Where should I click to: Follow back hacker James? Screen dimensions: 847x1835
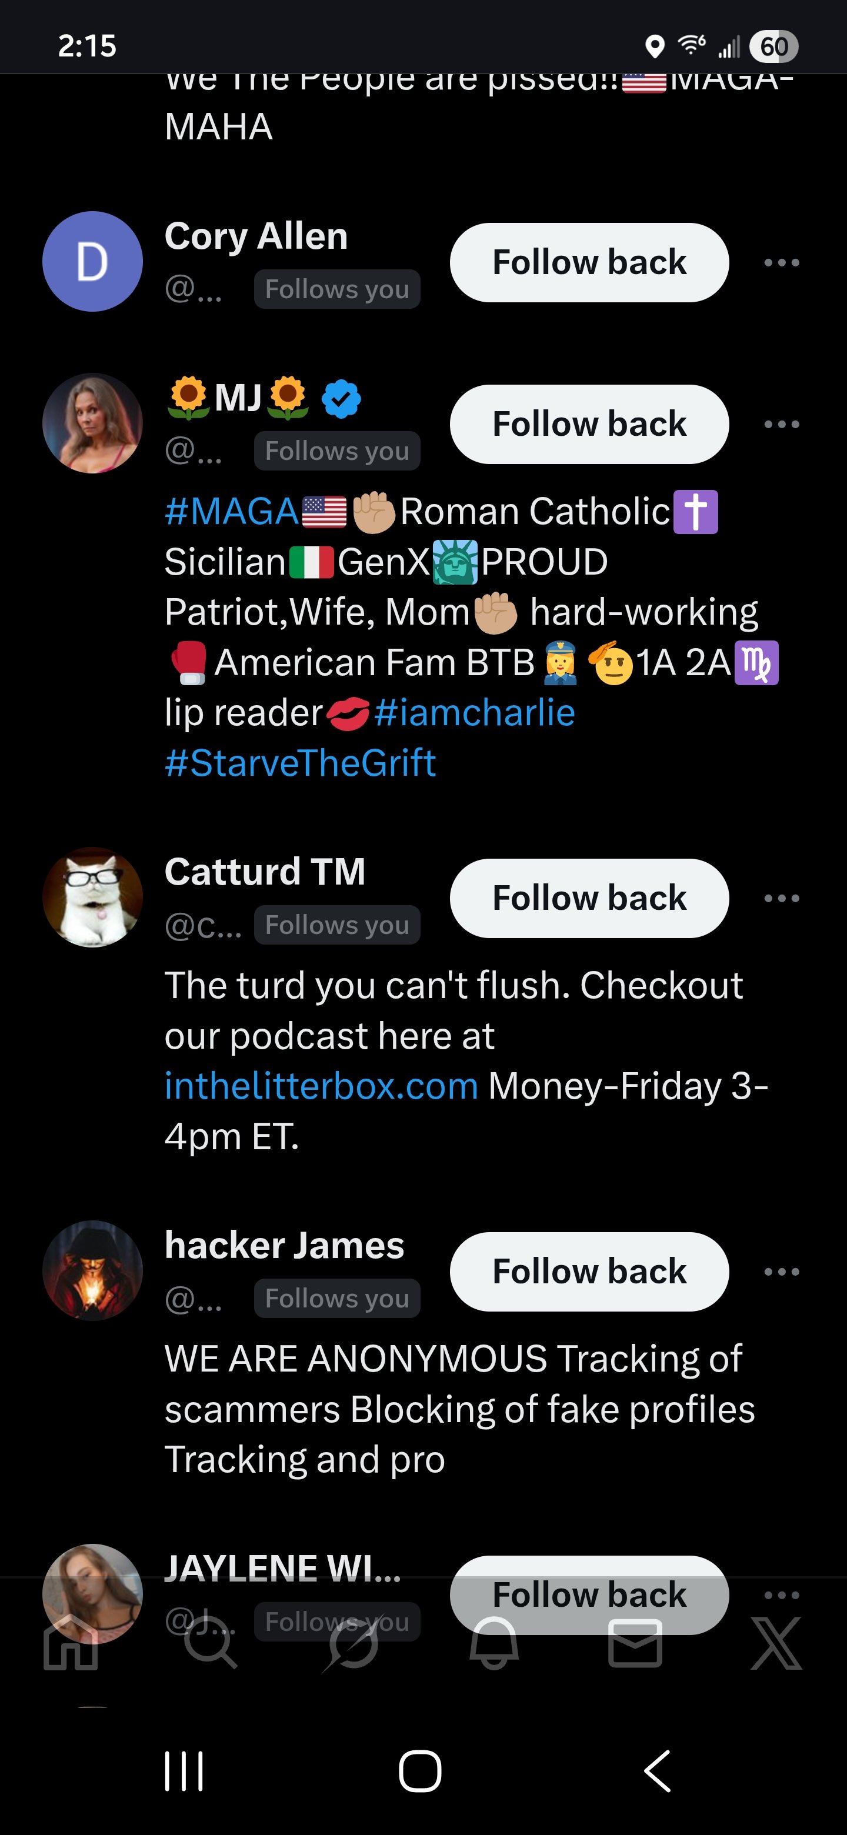point(589,1272)
